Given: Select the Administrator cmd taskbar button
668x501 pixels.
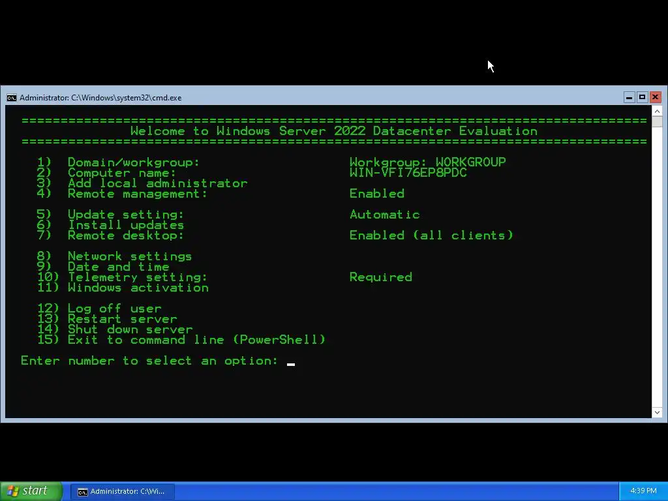Looking at the screenshot, I should pyautogui.click(x=122, y=492).
